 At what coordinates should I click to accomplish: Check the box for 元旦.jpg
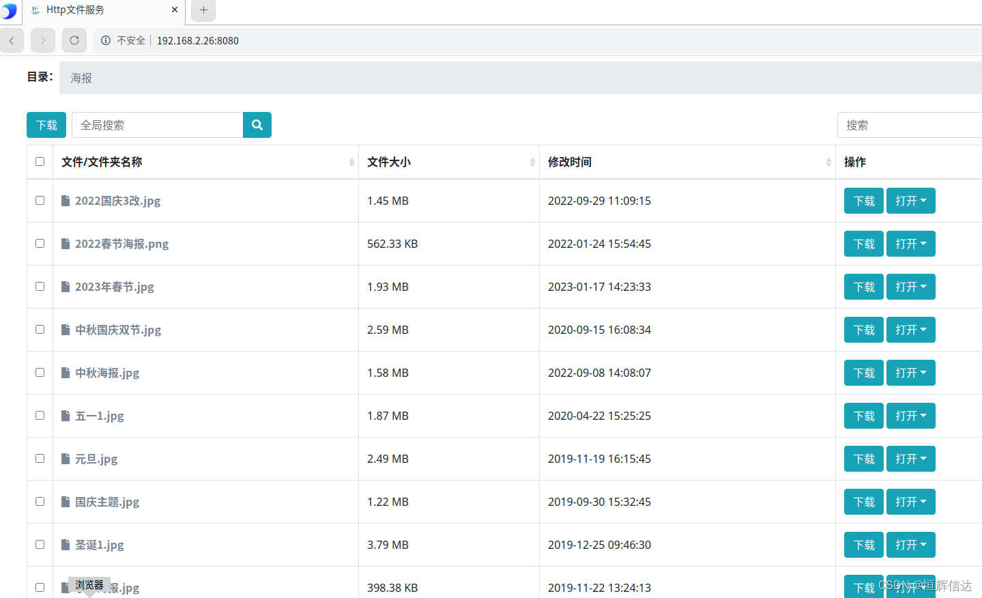[x=40, y=459]
